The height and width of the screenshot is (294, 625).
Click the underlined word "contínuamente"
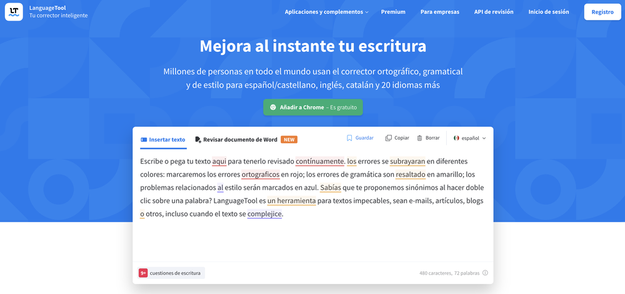coord(319,162)
